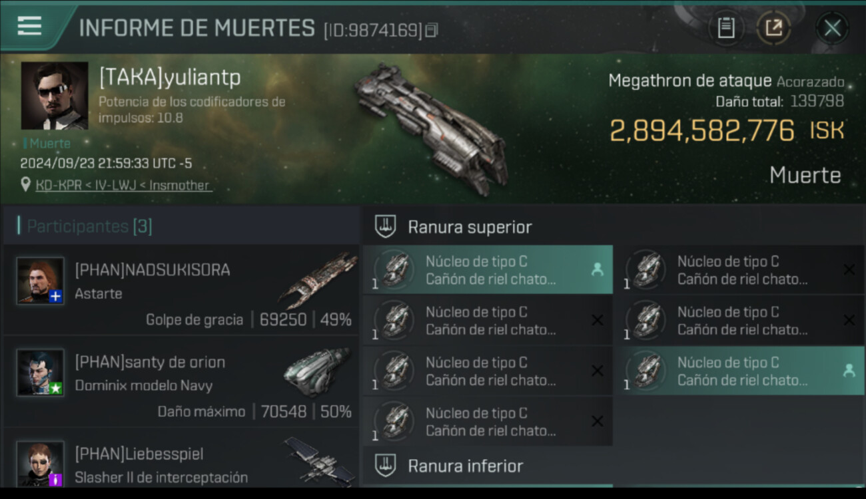The width and height of the screenshot is (866, 499).
Task: Click the X mark on top-right railgun slot
Action: coord(849,269)
